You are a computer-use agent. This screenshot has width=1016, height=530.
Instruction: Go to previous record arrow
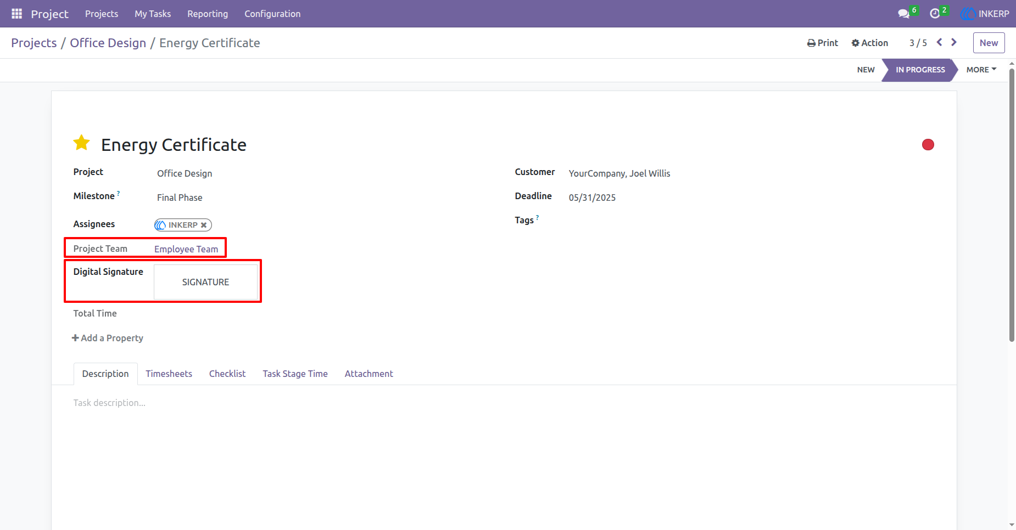[939, 42]
